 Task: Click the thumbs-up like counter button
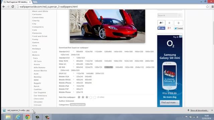[x=161, y=23]
